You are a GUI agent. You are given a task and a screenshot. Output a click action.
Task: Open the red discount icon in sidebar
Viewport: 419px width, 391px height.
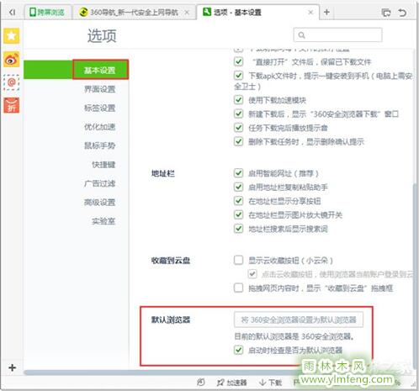[x=12, y=105]
